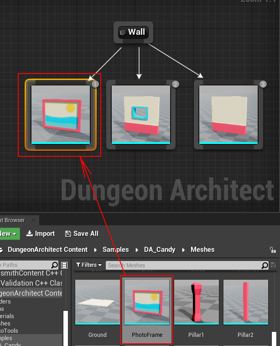
Task: Toggle the sources panel view icon
Action: tap(64, 265)
